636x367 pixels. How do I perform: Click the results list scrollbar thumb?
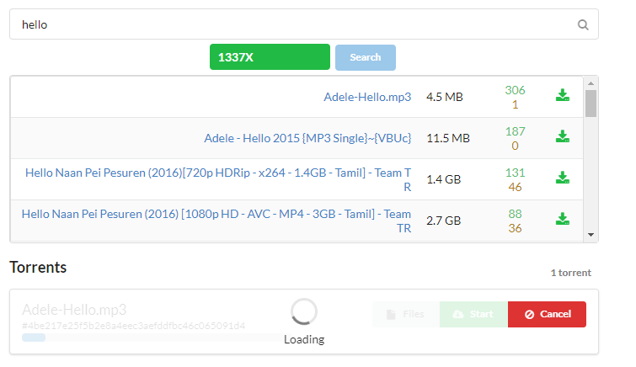[591, 104]
